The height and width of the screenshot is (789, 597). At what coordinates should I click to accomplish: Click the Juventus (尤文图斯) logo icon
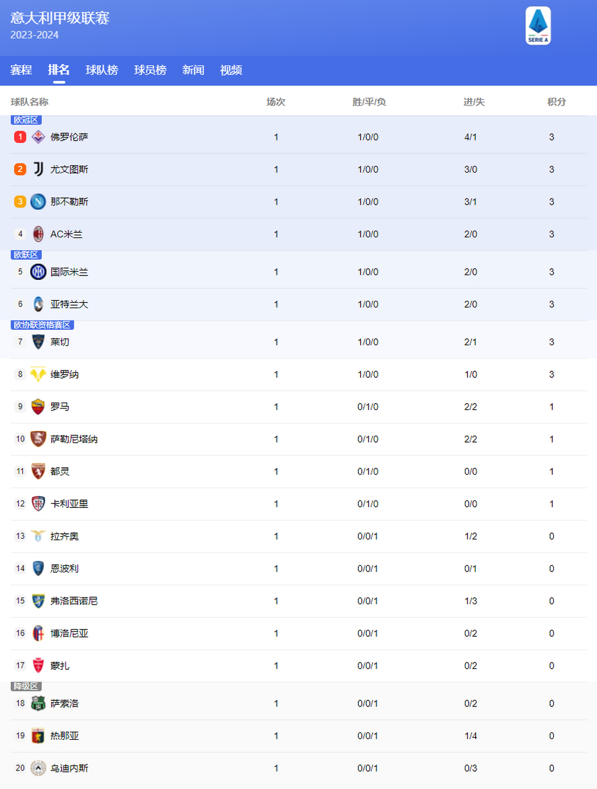[x=38, y=169]
